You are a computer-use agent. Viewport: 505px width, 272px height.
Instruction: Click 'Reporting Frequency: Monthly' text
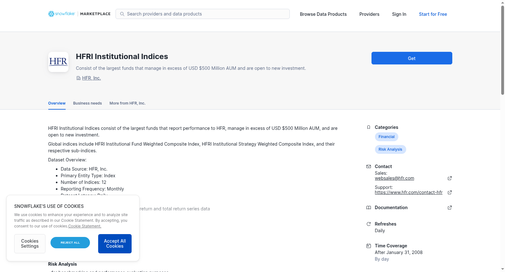pyautogui.click(x=92, y=189)
